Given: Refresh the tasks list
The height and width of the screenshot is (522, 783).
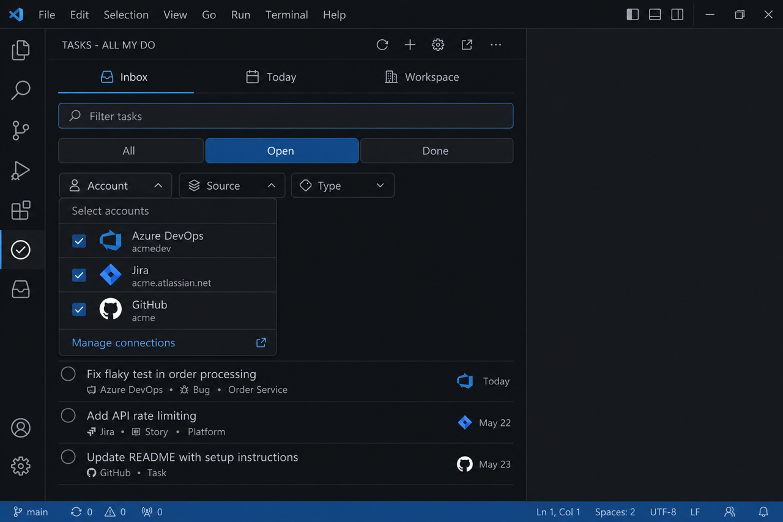Looking at the screenshot, I should click(x=382, y=45).
